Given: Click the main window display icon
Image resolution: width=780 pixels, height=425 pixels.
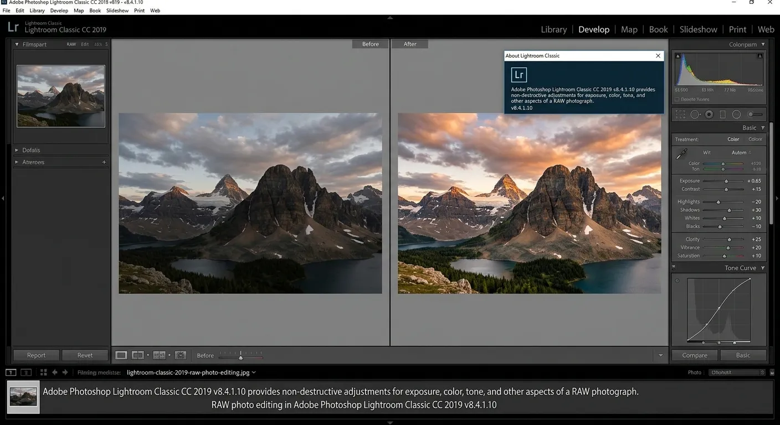Looking at the screenshot, I should (x=11, y=372).
